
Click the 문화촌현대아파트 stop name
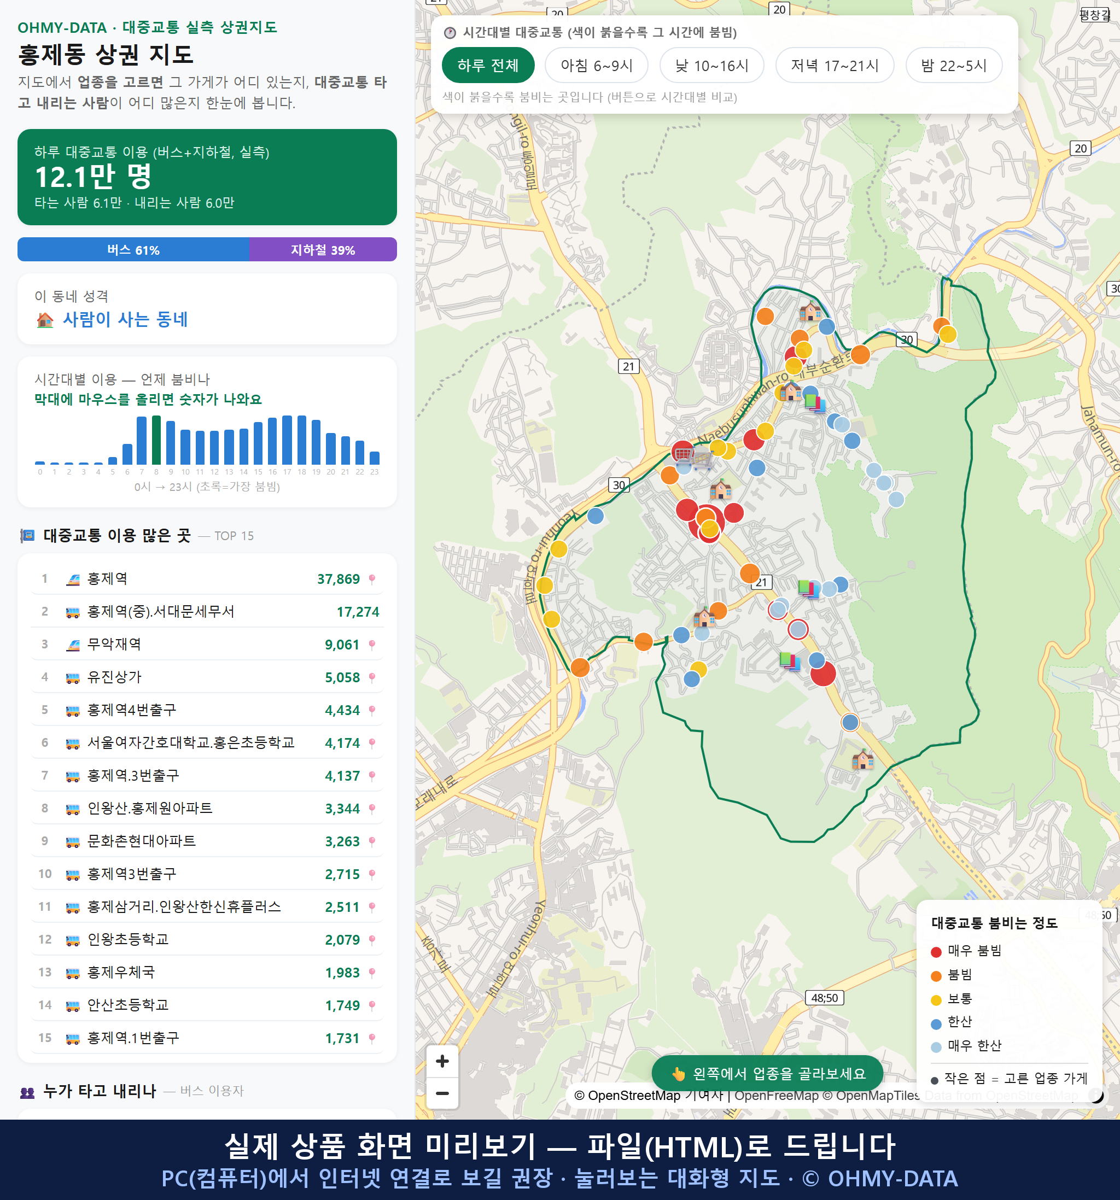coord(141,841)
